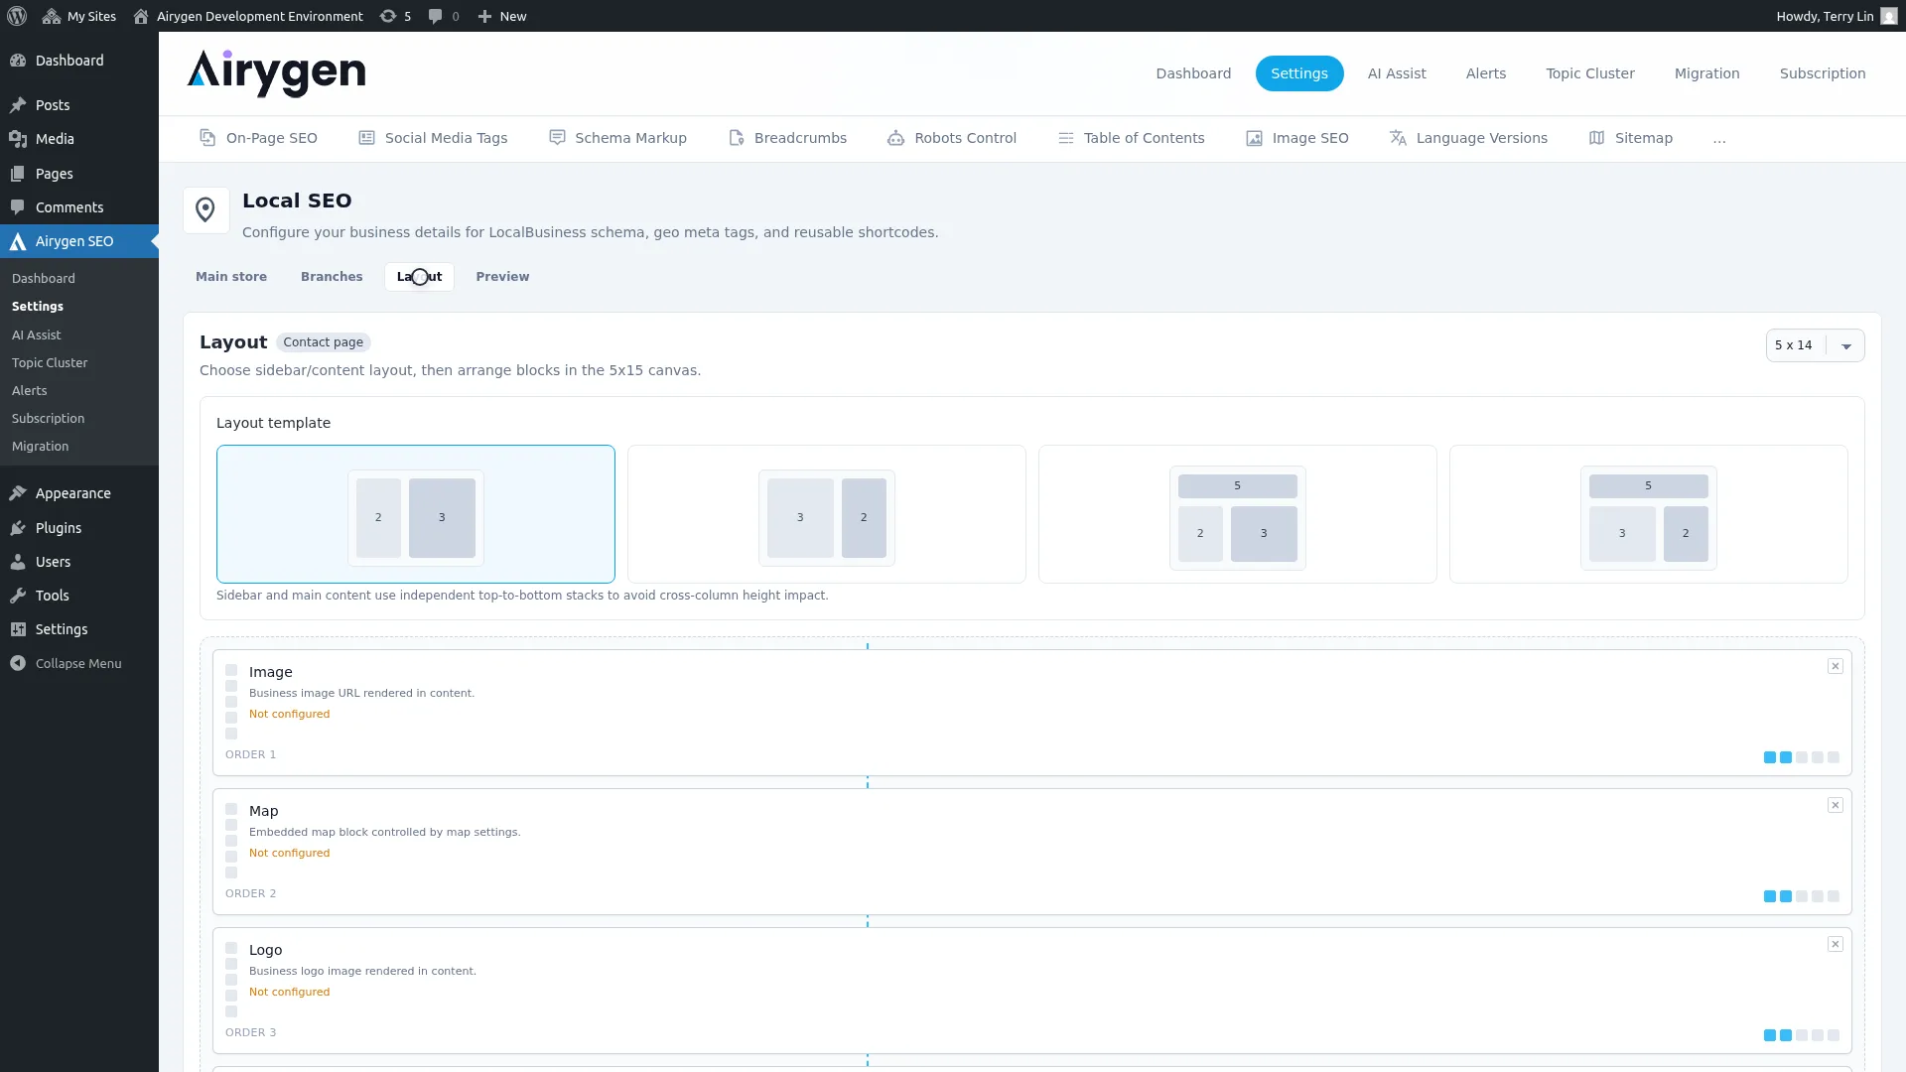Remove the Logo block with its X
This screenshot has height=1072, width=1906.
[x=1835, y=944]
